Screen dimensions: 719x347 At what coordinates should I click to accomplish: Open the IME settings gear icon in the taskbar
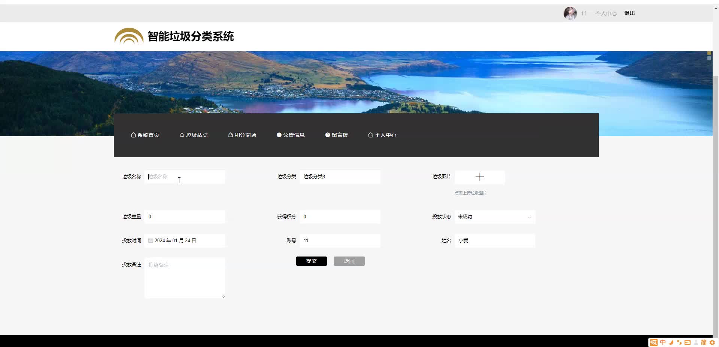[713, 342]
